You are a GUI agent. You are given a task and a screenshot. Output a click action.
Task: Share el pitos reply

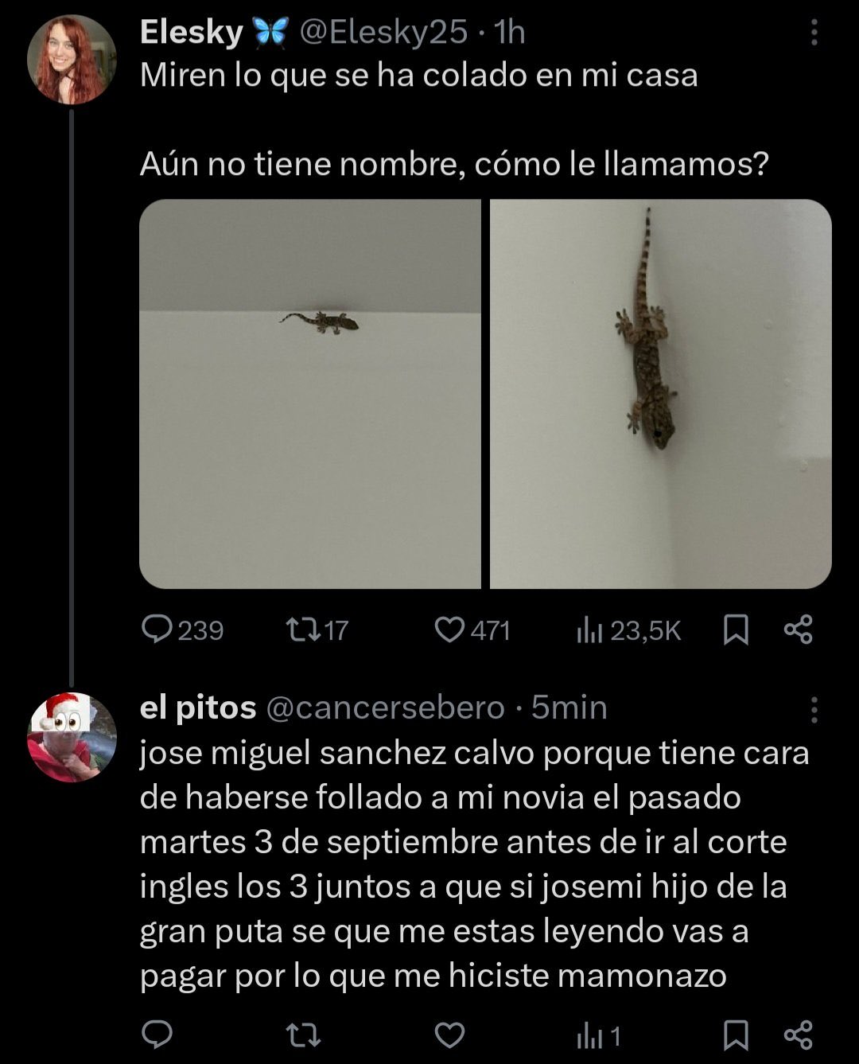(799, 1035)
